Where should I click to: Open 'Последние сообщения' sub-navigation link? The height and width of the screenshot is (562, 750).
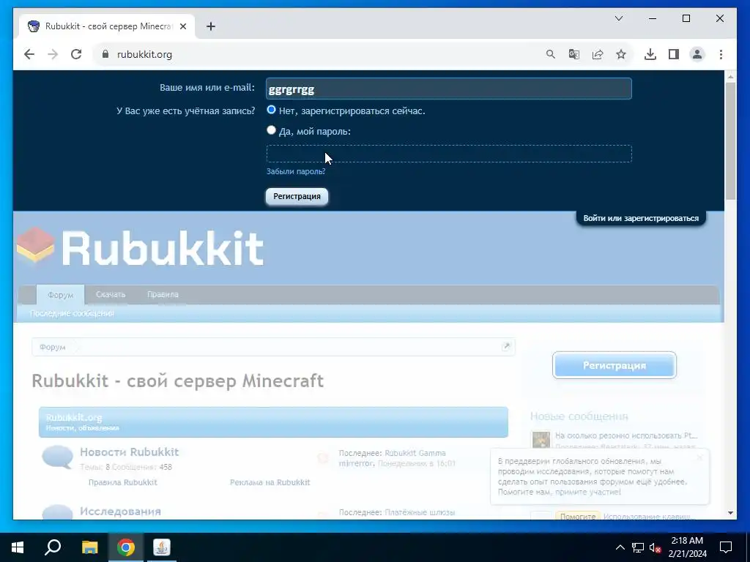click(72, 313)
